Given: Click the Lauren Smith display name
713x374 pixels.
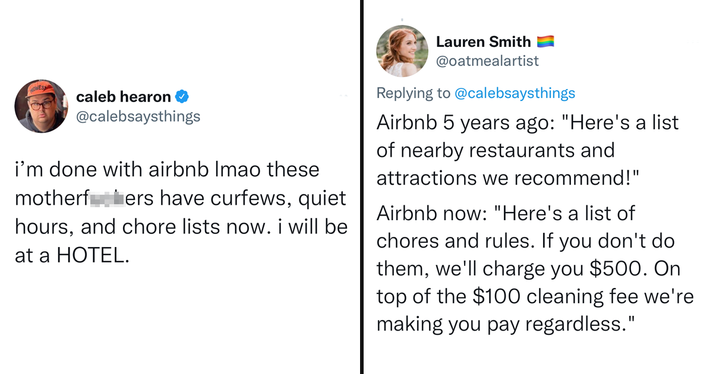Looking at the screenshot, I should click(483, 42).
